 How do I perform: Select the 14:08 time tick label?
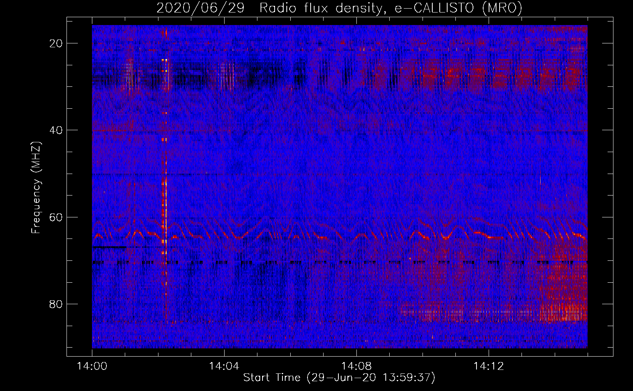[356, 366]
